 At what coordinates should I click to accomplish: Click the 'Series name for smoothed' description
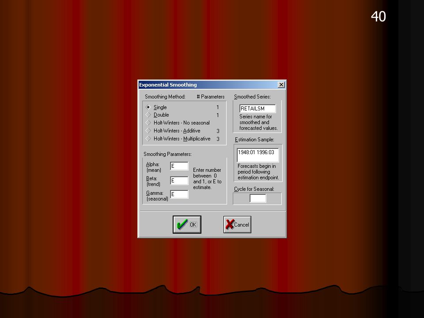pos(258,122)
